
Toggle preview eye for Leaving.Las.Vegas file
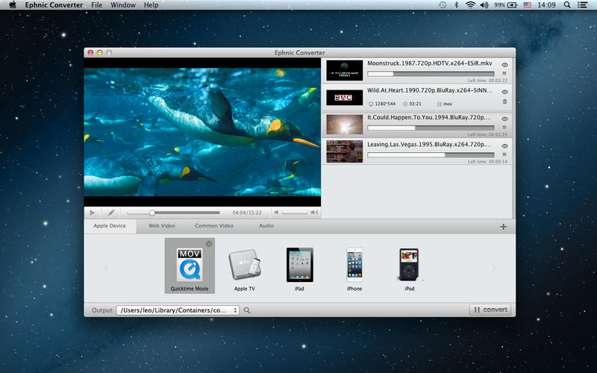point(505,146)
